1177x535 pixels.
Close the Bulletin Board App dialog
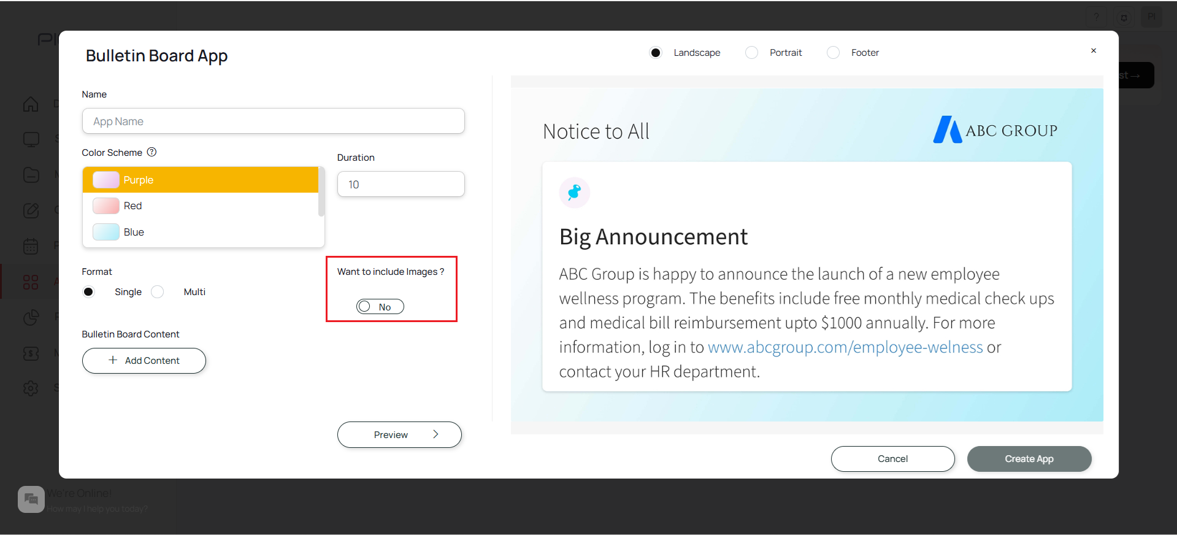coord(1094,51)
